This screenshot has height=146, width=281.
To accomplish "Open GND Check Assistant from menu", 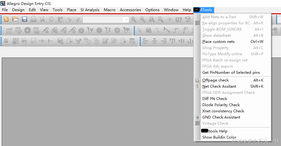I will click(233, 117).
